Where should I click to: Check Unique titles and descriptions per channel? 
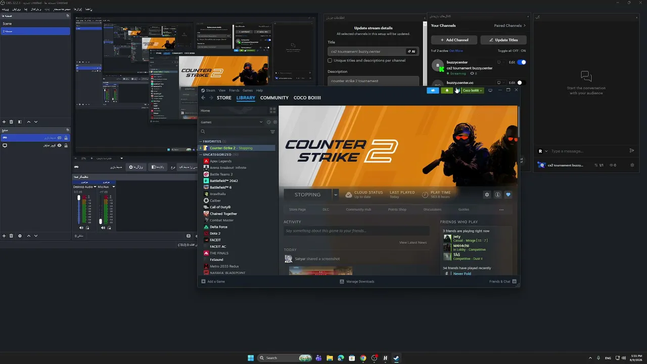[330, 61]
